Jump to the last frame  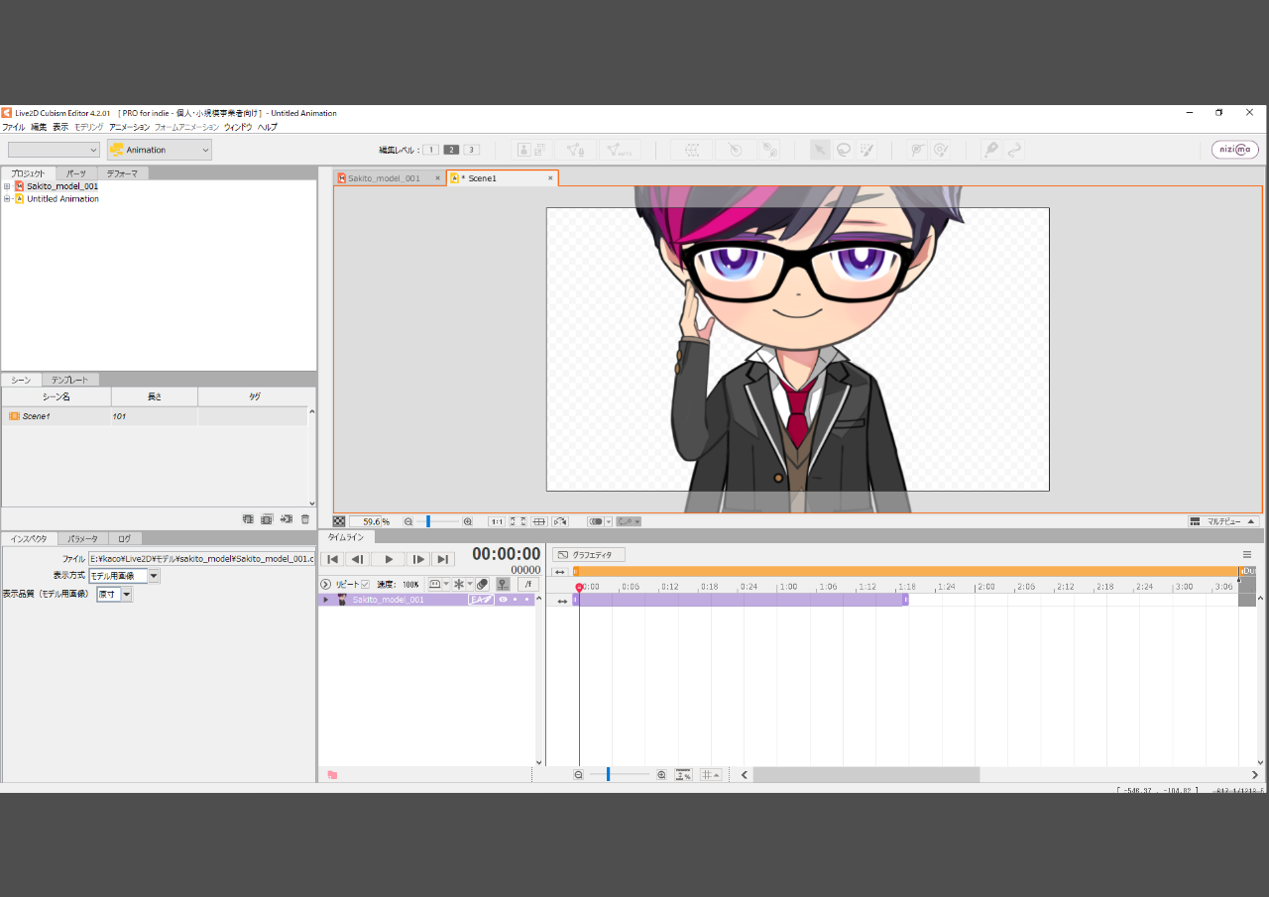tap(442, 560)
